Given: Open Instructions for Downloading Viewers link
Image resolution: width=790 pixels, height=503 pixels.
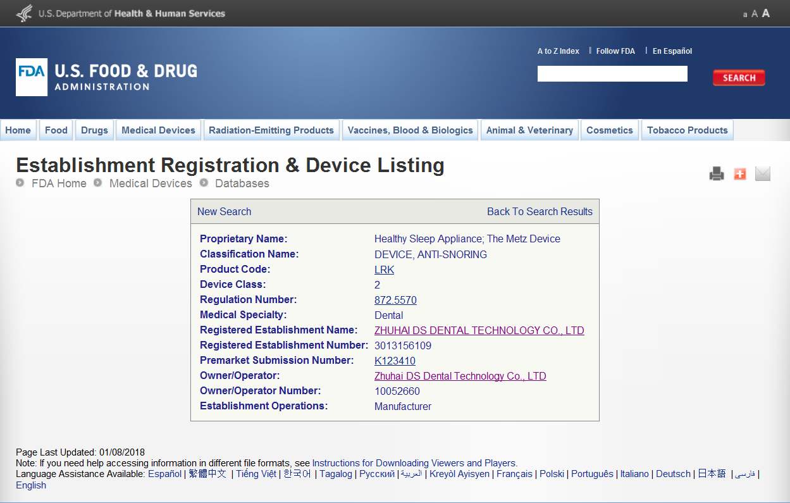Looking at the screenshot, I should [414, 463].
